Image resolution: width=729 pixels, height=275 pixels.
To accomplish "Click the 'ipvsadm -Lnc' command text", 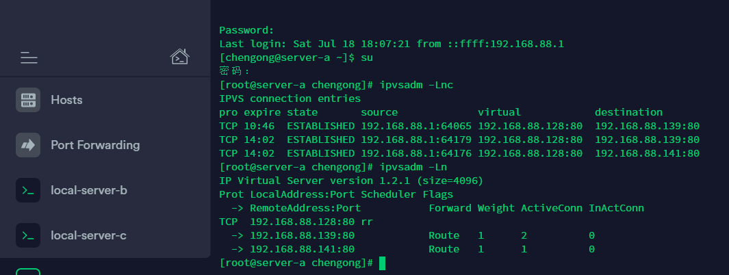I will point(416,85).
